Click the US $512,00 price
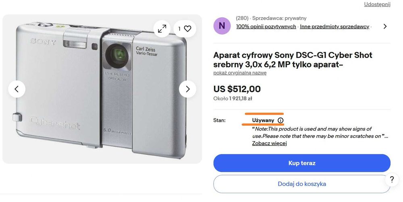The image size is (403, 202). [x=237, y=89]
